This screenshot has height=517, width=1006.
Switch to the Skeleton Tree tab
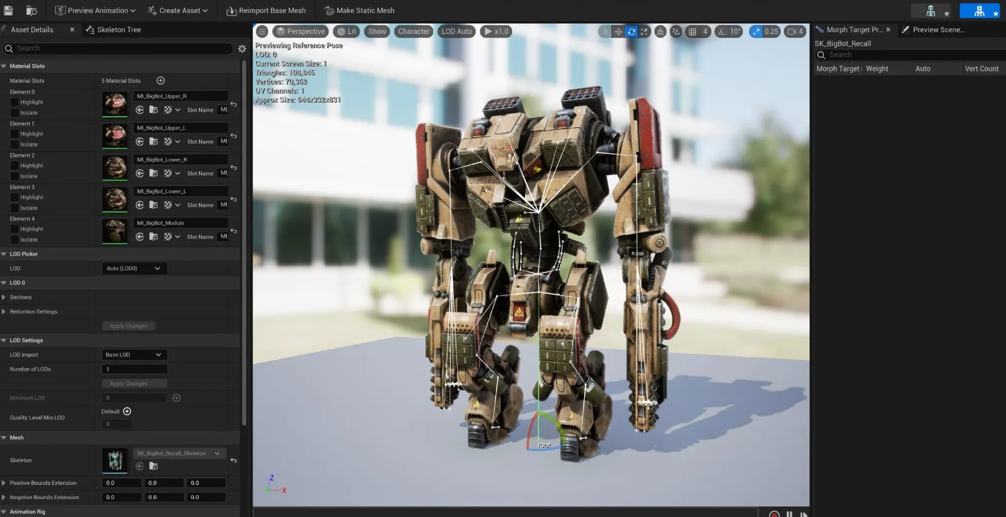pos(119,30)
